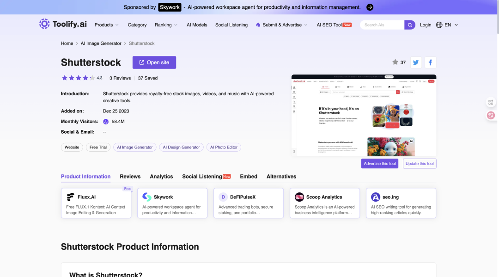Open the Social Listening tab with New badge
The height and width of the screenshot is (277, 499).
pos(206,176)
